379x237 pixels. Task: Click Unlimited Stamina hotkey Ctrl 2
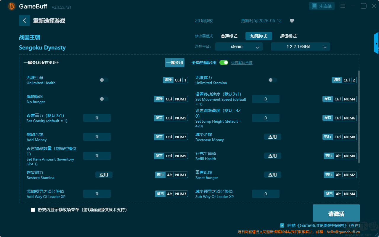pos(344,80)
